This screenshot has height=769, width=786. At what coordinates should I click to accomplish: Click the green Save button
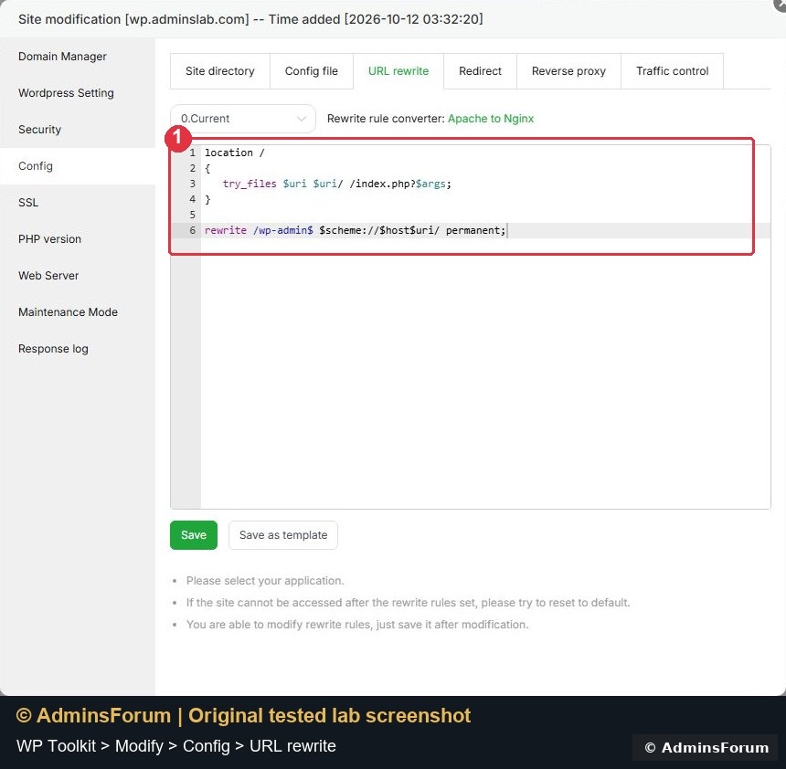(x=194, y=535)
